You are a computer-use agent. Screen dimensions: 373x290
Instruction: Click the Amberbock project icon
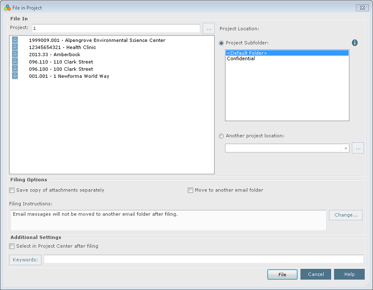tap(15, 54)
